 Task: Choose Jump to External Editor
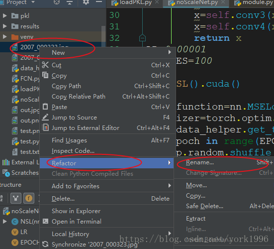[107, 128]
